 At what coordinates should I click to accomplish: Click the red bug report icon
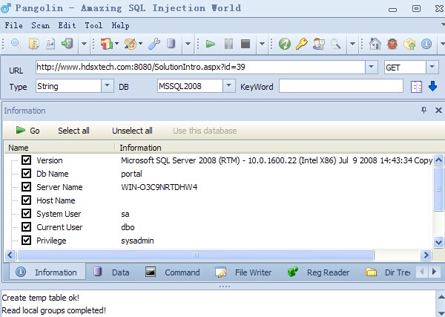pos(392,44)
